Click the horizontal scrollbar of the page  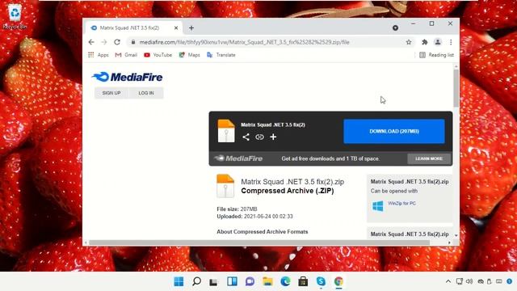point(259,242)
